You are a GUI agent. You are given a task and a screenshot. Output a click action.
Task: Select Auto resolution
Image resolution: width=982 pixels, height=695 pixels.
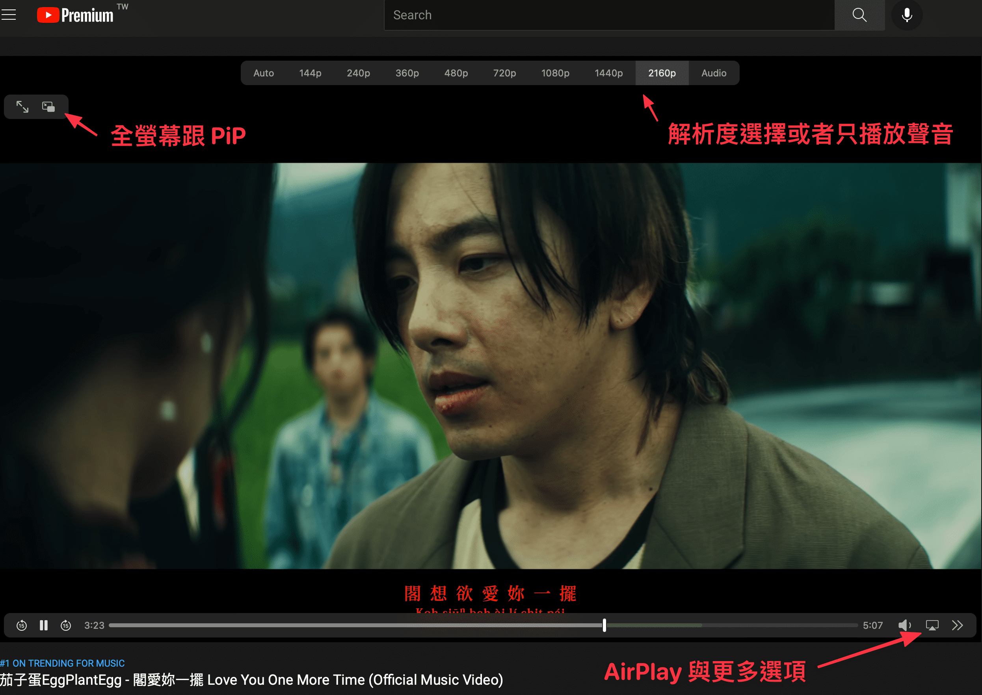point(263,73)
